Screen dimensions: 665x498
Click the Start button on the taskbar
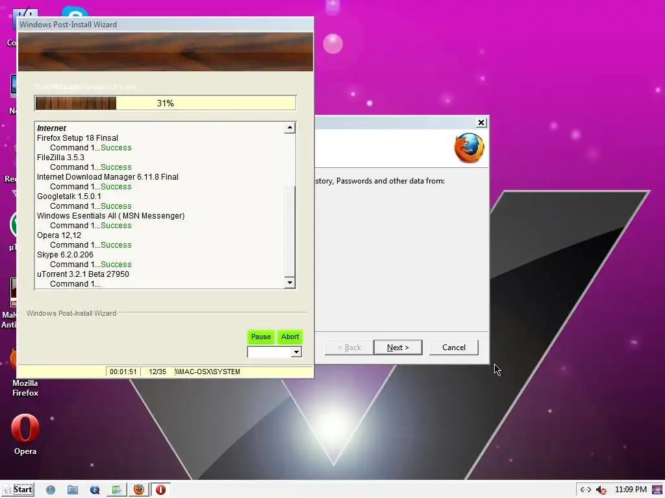18,490
